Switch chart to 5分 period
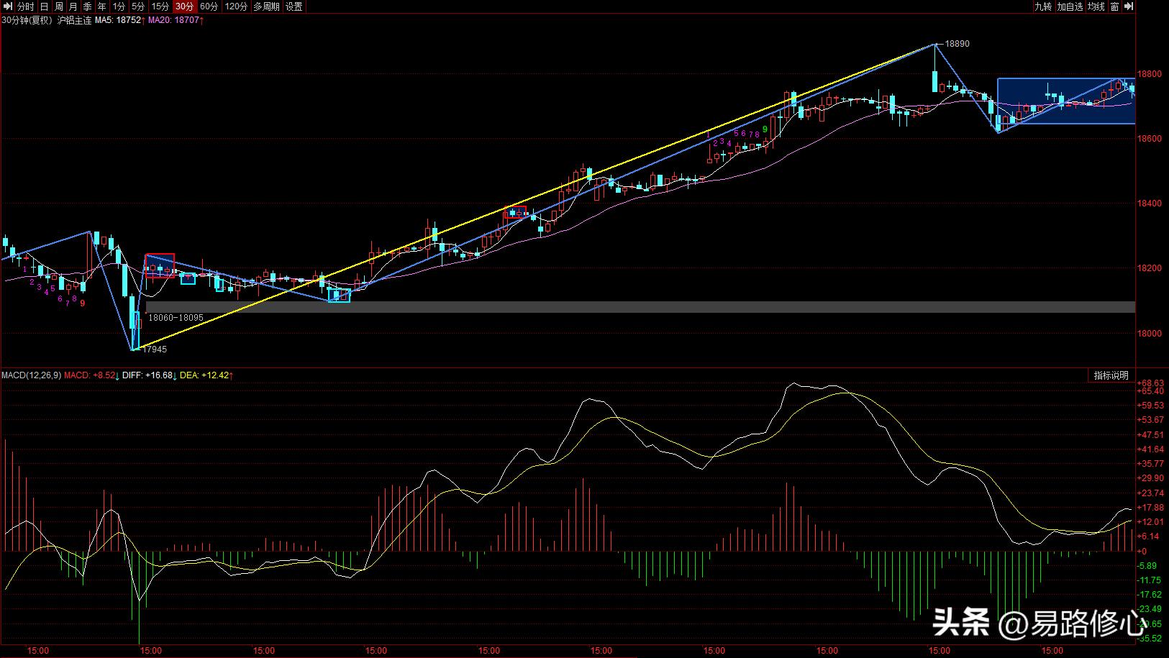 [137, 6]
